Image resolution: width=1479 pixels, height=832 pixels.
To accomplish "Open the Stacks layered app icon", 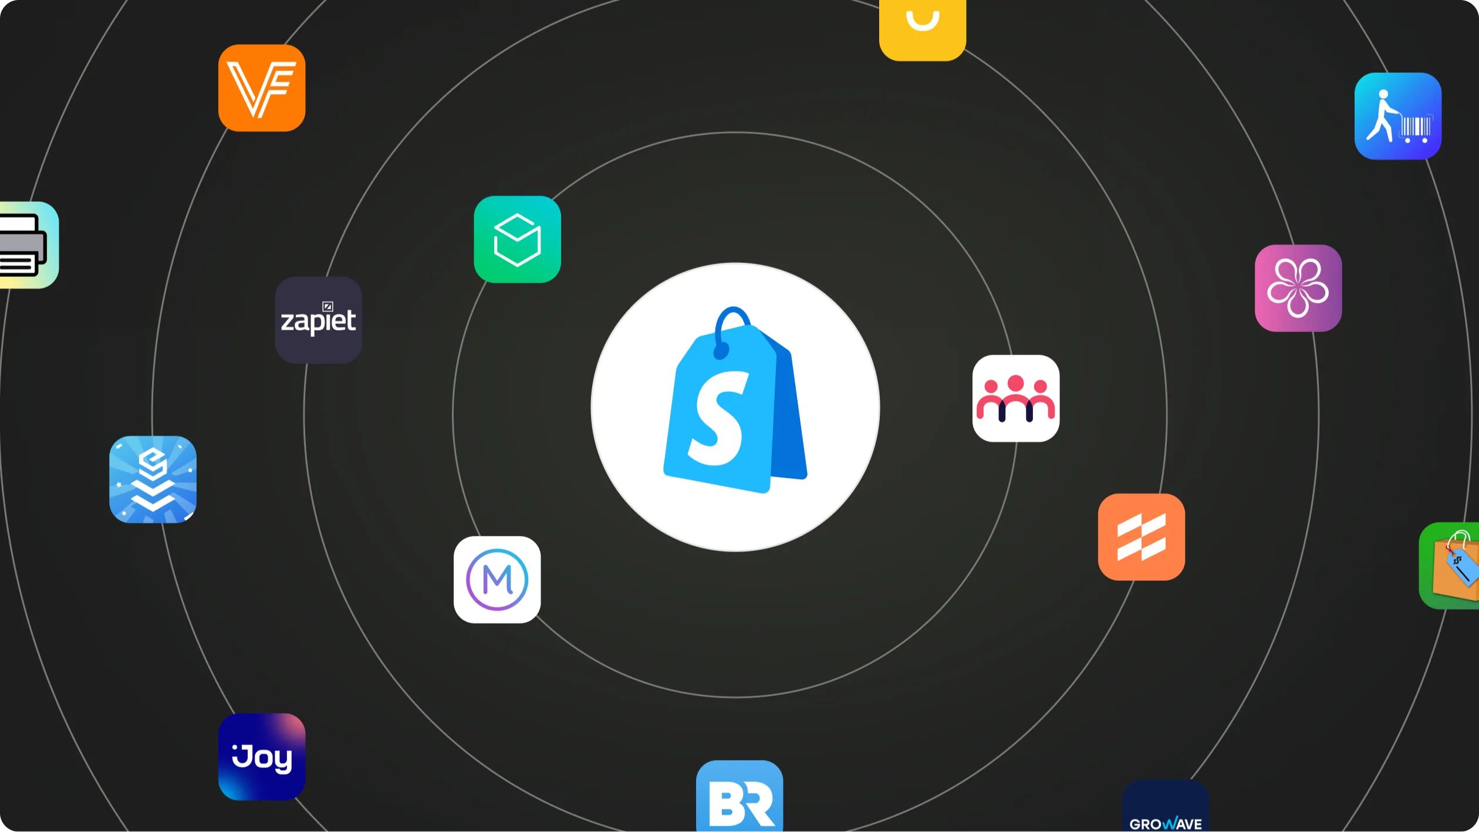I will tap(153, 478).
